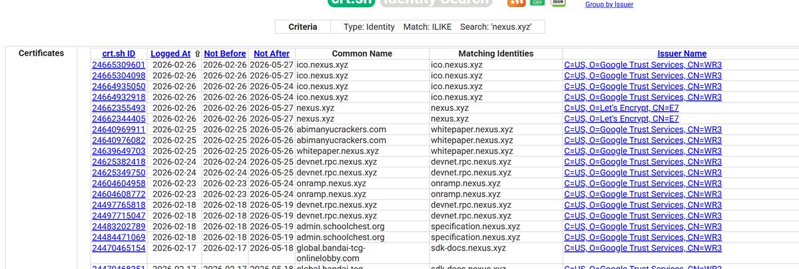The image size is (799, 269).
Task: Open certificate ID 24484471069
Action: (x=119, y=237)
